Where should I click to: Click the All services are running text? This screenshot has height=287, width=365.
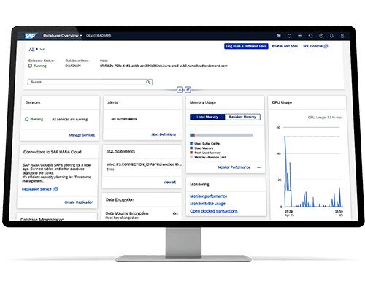pyautogui.click(x=69, y=120)
